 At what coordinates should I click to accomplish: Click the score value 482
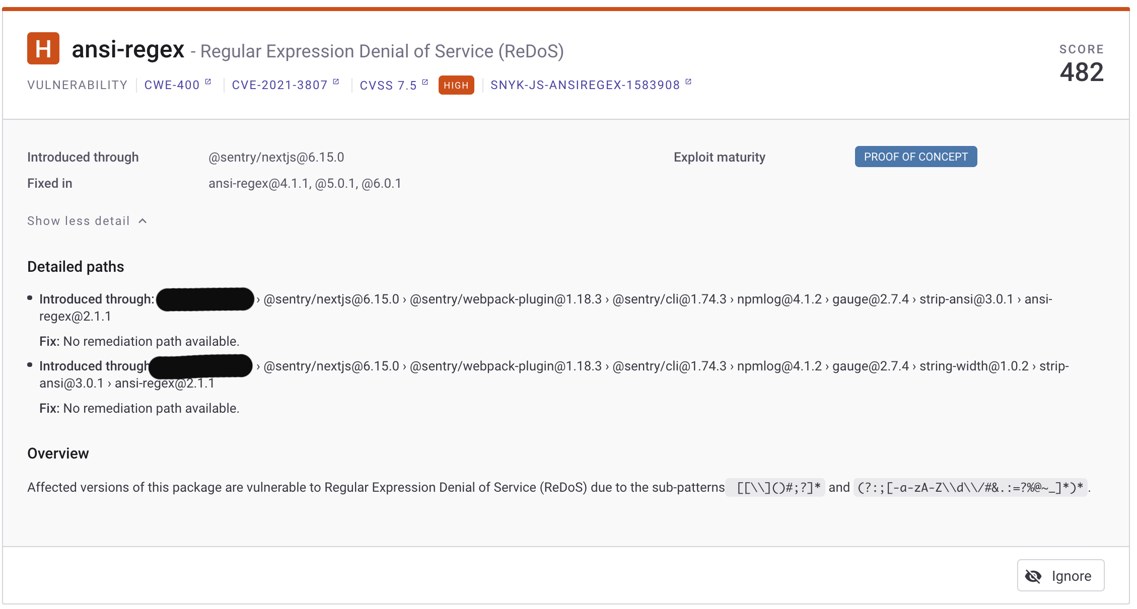(x=1082, y=71)
